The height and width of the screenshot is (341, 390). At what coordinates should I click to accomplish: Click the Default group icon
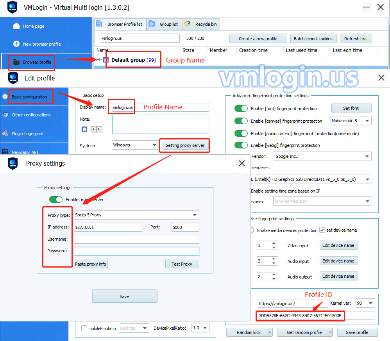[106, 60]
